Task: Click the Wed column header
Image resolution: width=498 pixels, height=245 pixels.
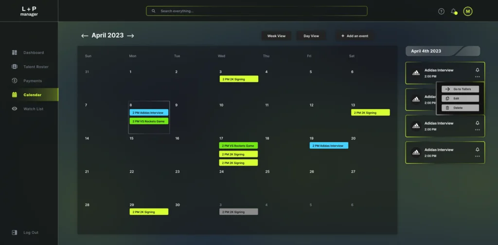Action: click(221, 56)
